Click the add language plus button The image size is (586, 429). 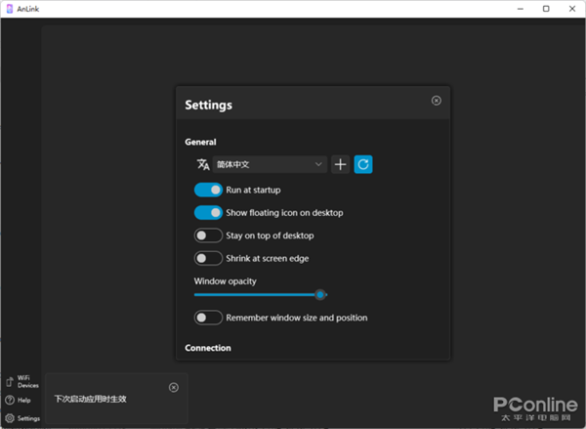coord(341,164)
